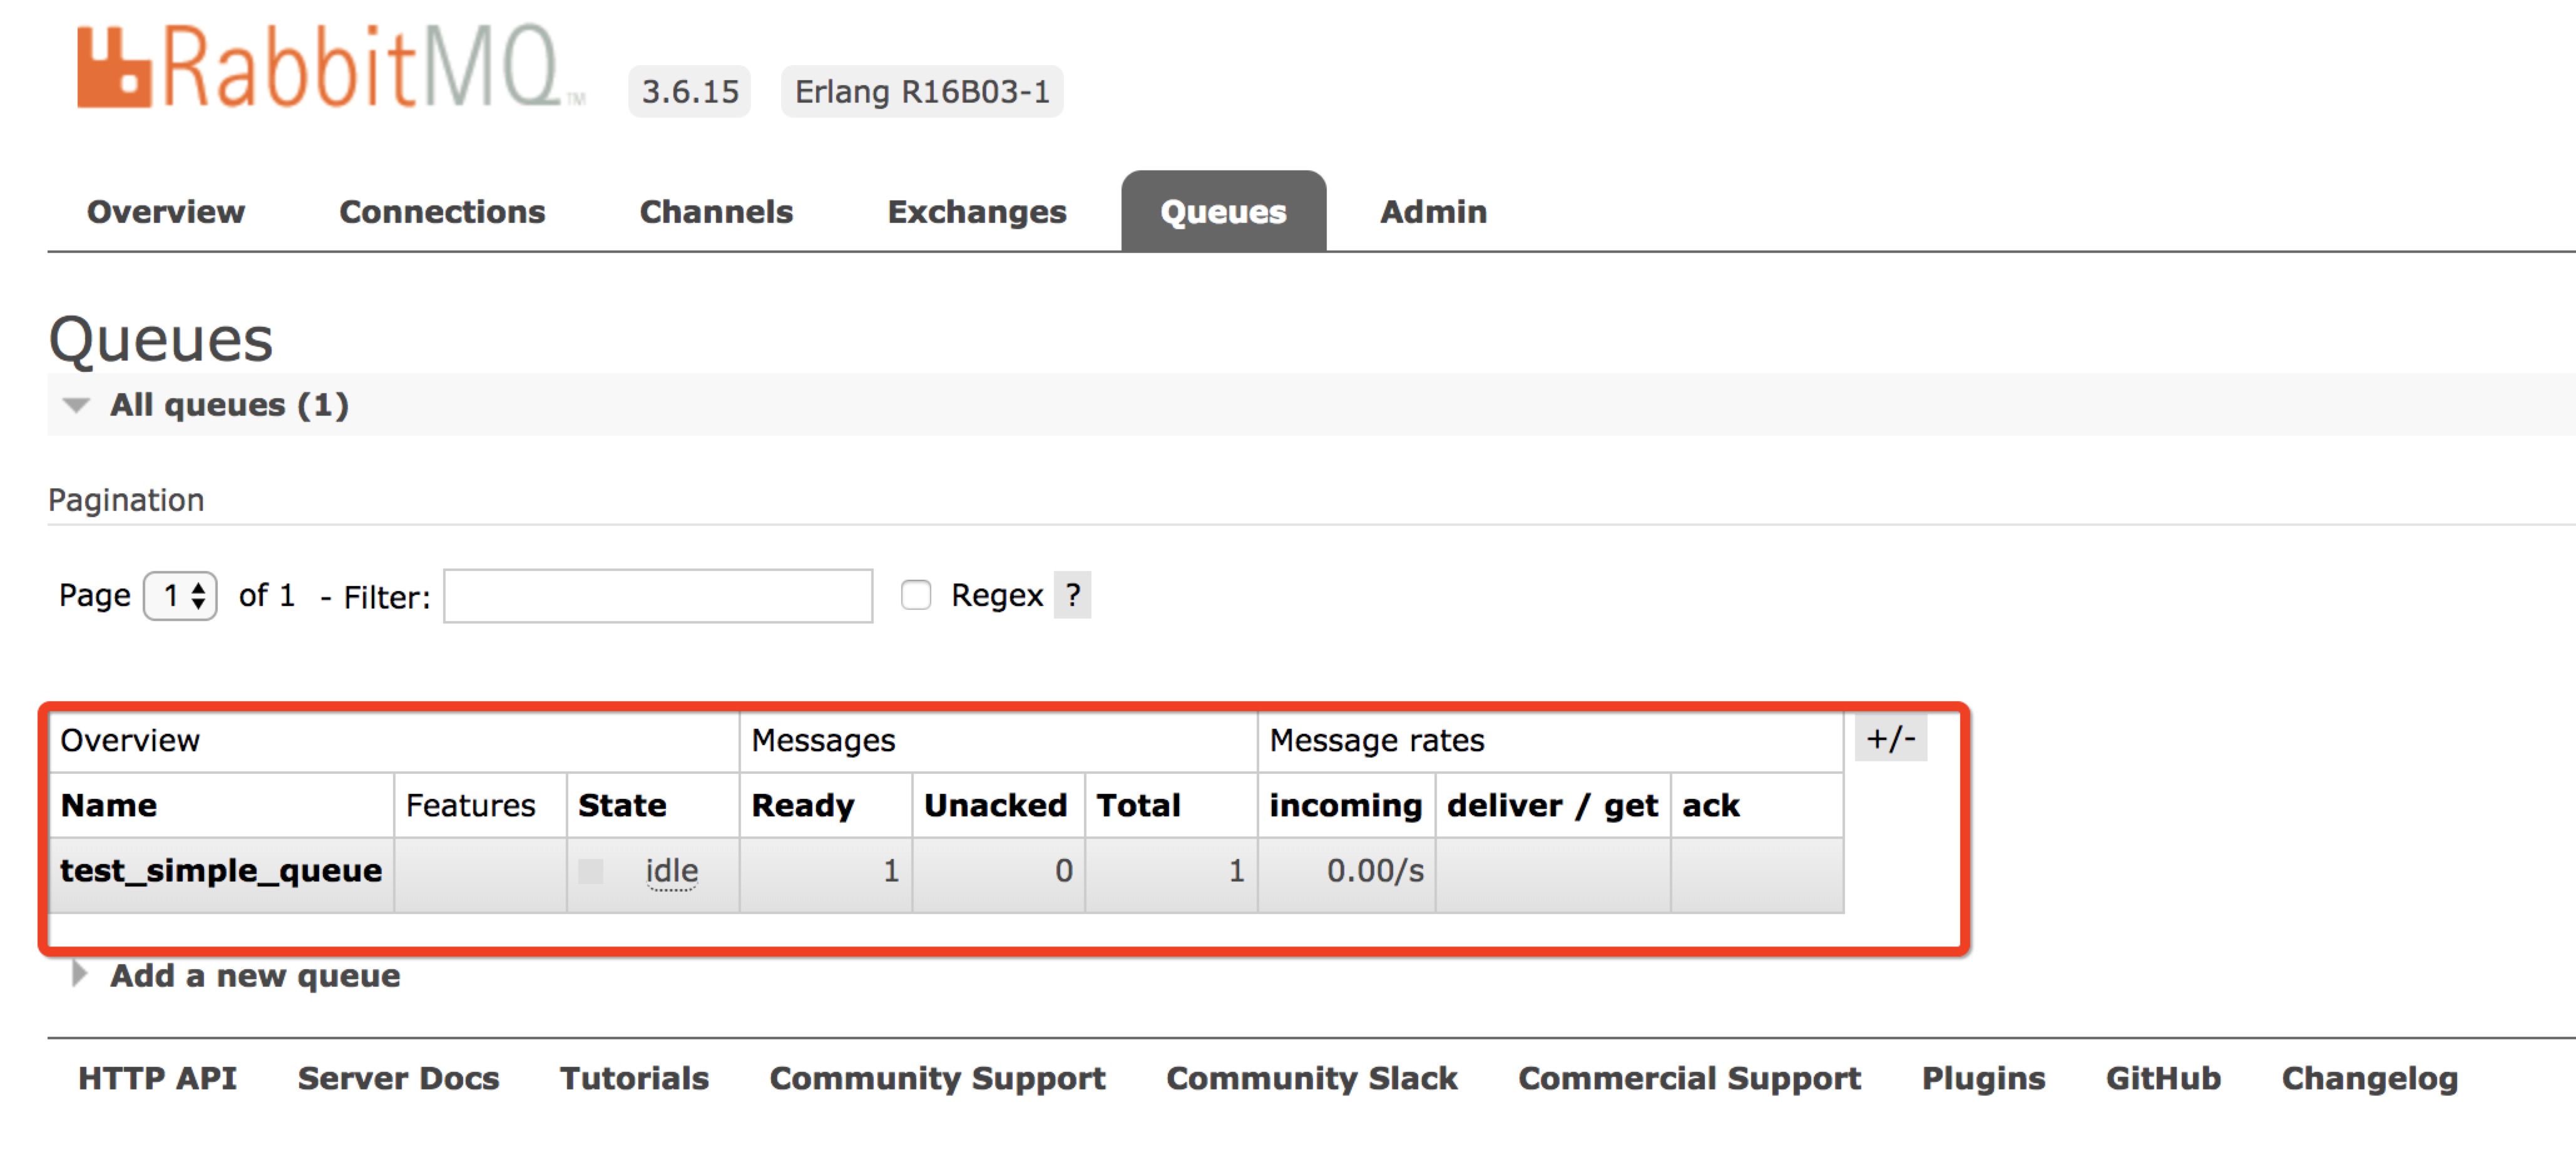The height and width of the screenshot is (1157, 2576).
Task: Switch to the Overview tab
Action: (x=166, y=212)
